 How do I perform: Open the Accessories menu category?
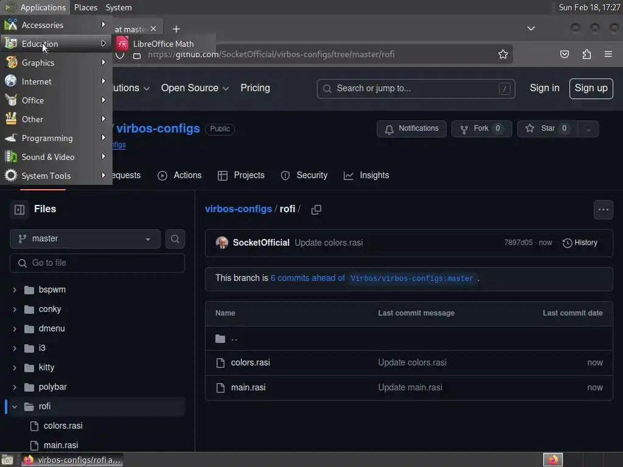point(56,25)
